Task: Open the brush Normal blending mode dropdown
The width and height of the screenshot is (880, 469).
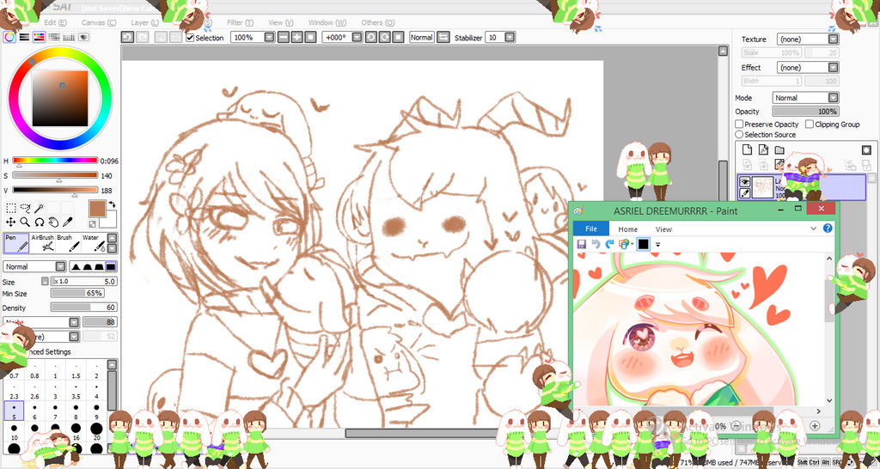Action: [61, 266]
